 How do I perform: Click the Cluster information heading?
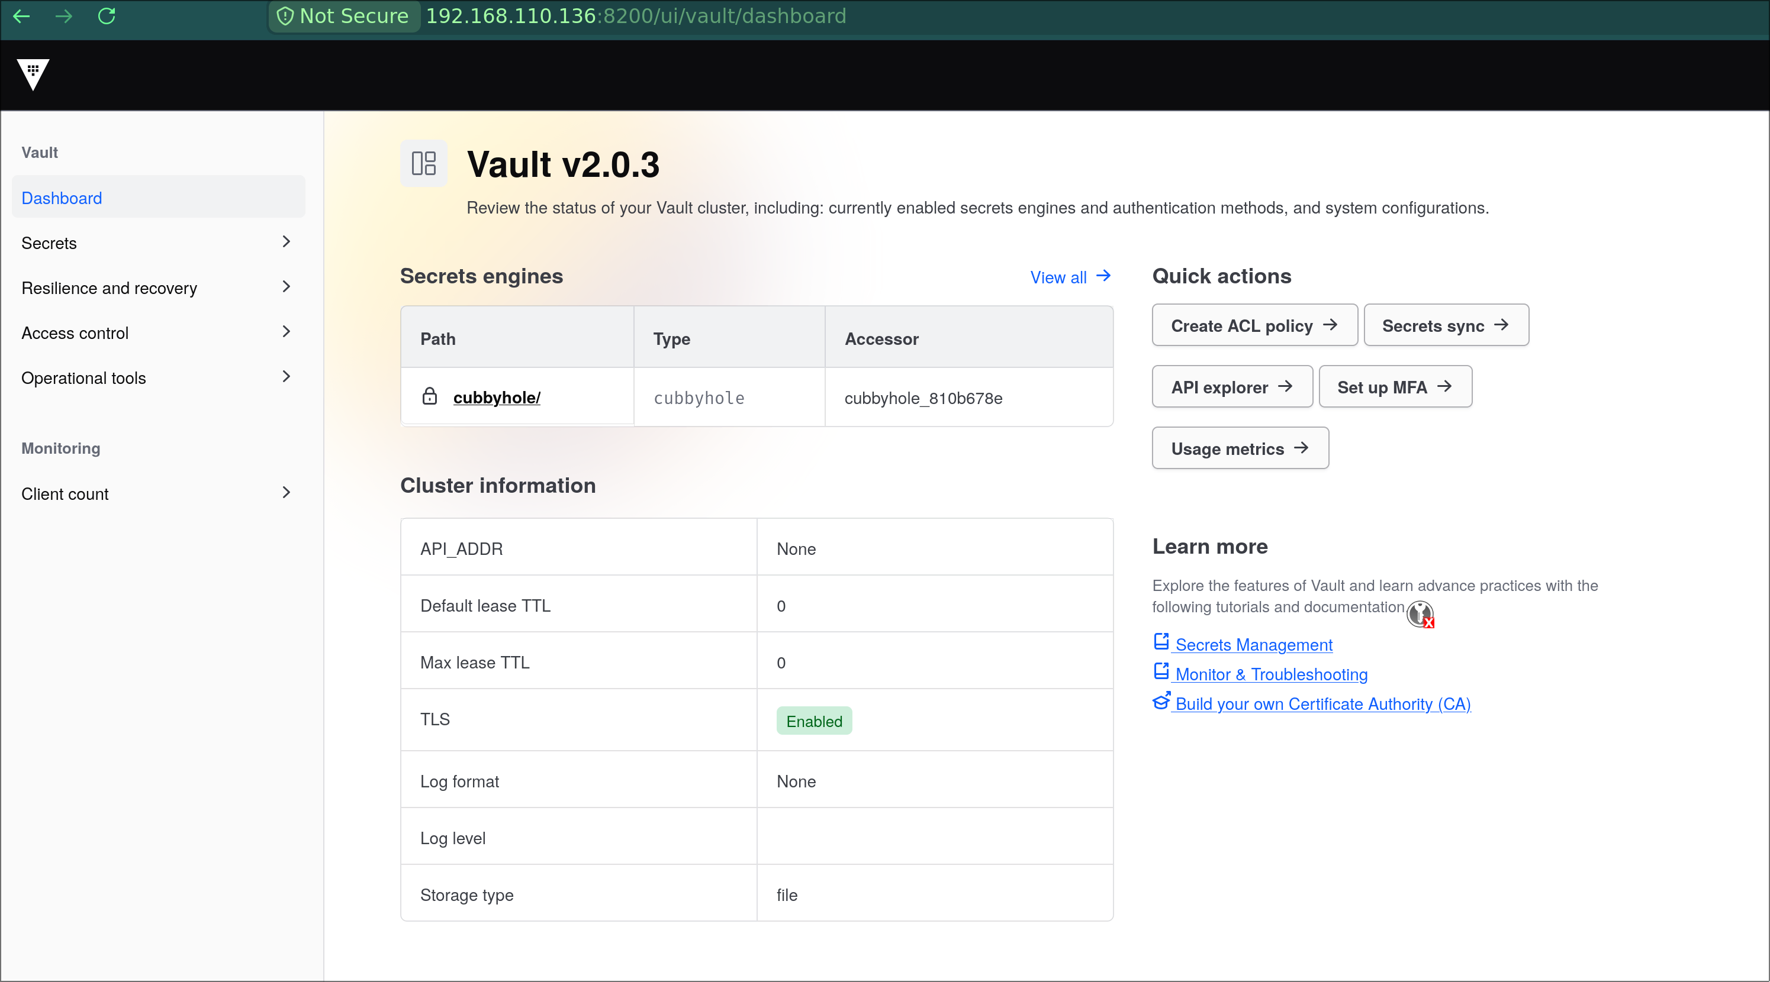click(498, 485)
